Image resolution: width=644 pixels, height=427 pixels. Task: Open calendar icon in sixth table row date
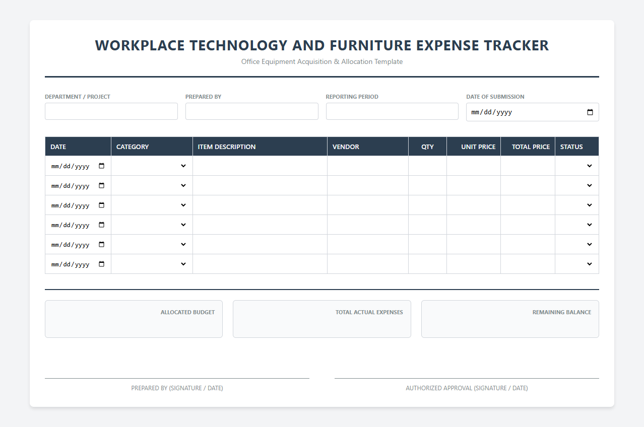(x=101, y=264)
